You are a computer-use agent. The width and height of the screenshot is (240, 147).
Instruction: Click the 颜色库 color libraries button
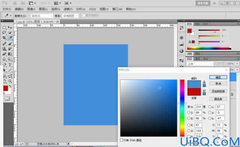(x=218, y=99)
